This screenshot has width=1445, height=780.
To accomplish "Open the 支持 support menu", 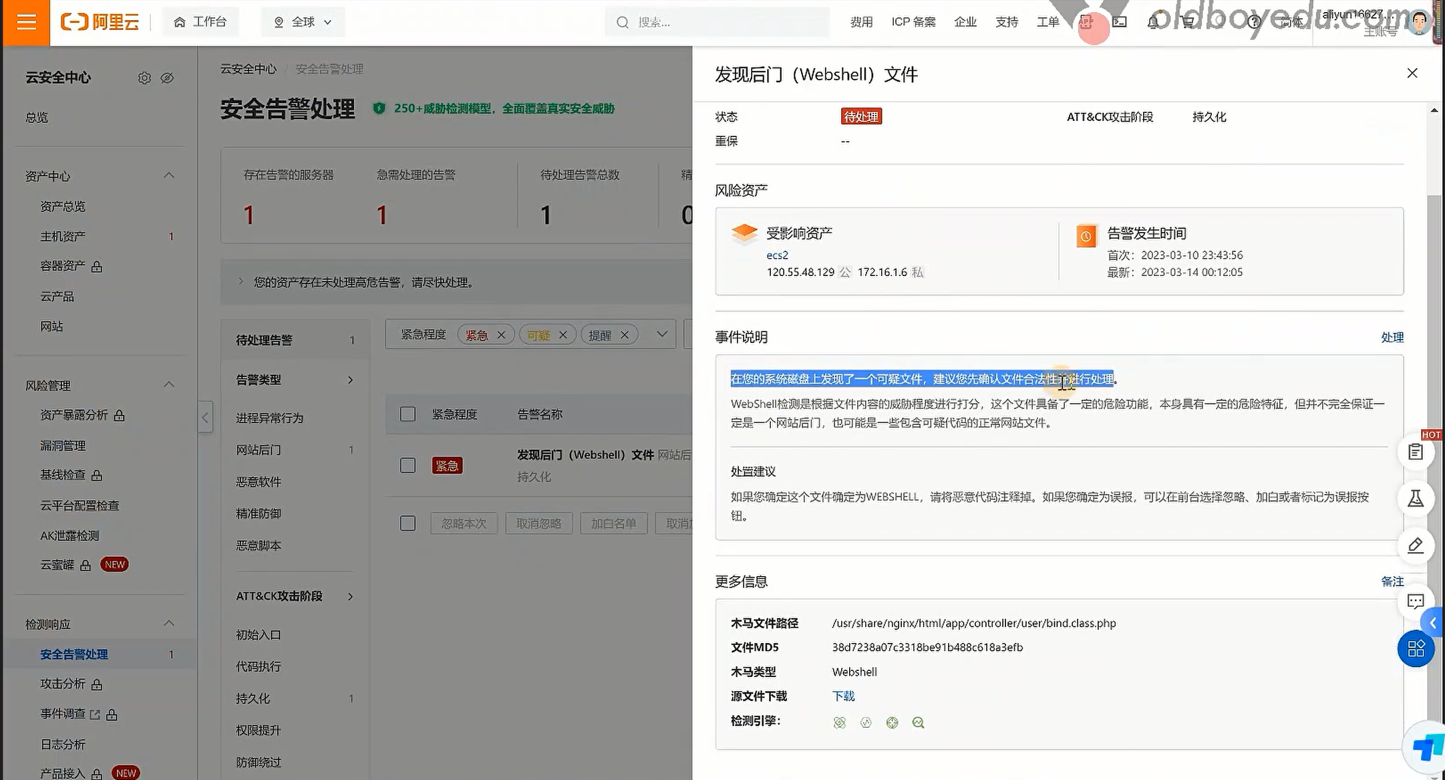I will pos(1007,22).
